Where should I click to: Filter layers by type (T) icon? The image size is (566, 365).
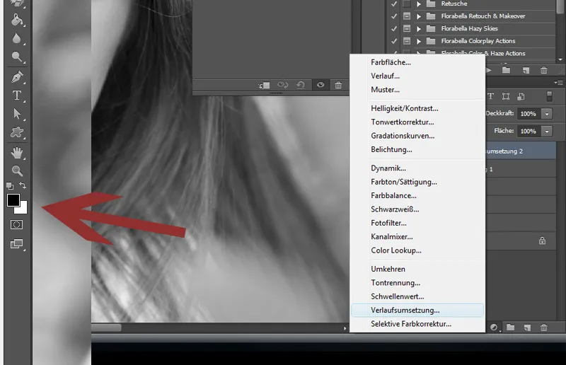[490, 96]
